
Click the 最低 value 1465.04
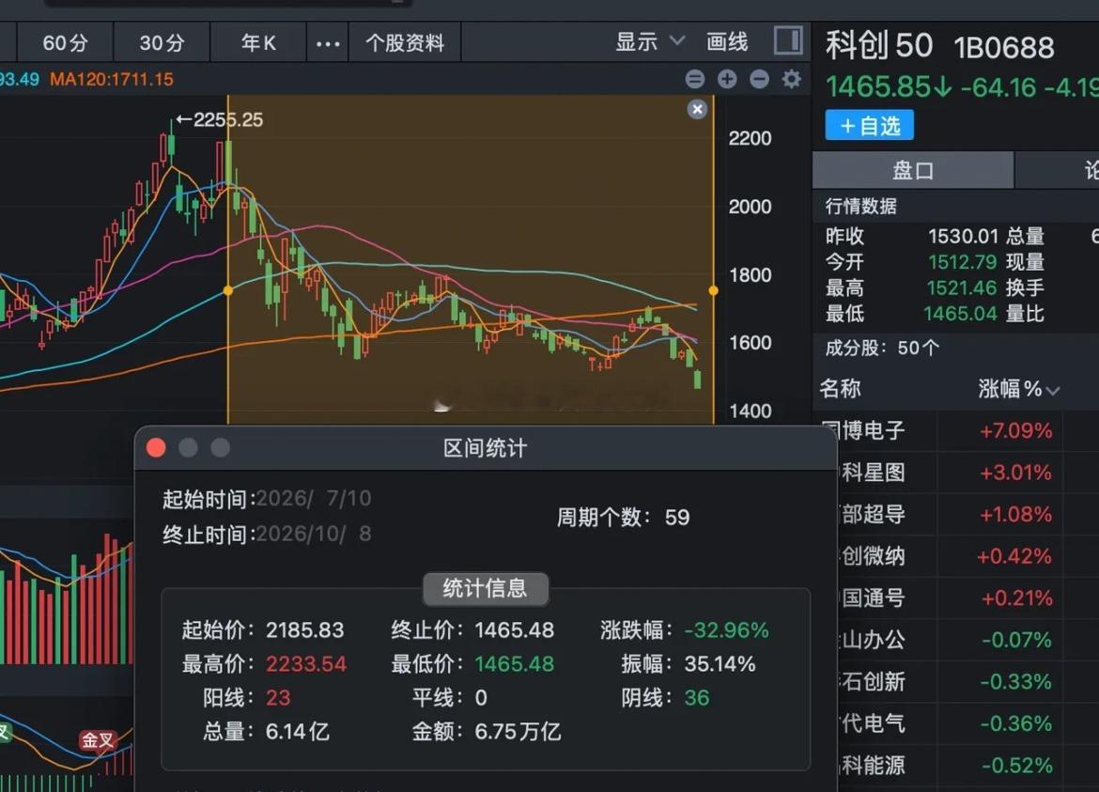click(960, 313)
